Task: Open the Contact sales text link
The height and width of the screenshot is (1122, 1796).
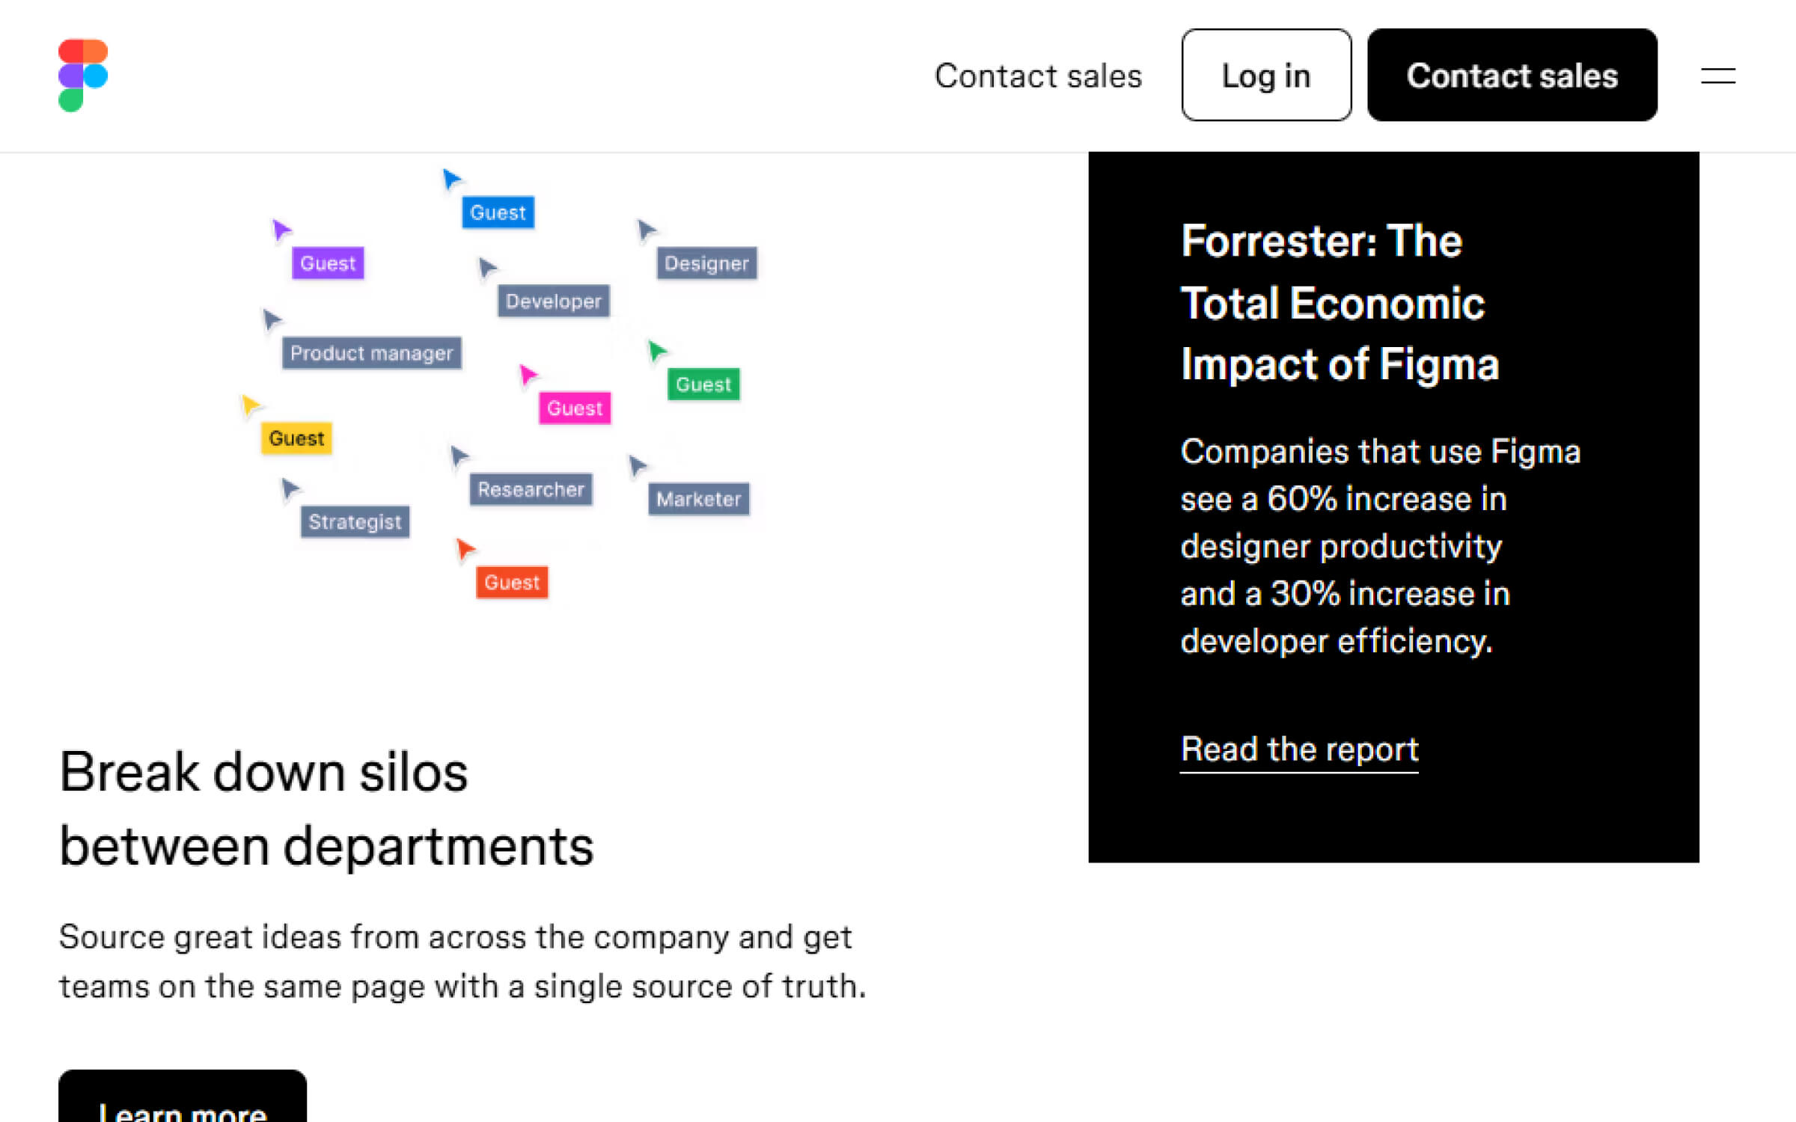Action: point(1039,76)
